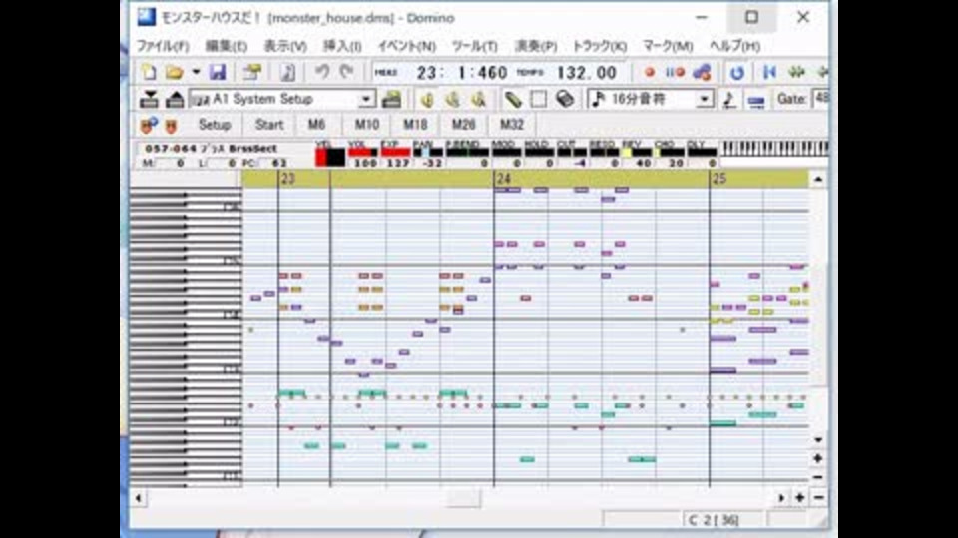Create a new file with New icon
The image size is (958, 538).
pyautogui.click(x=149, y=72)
